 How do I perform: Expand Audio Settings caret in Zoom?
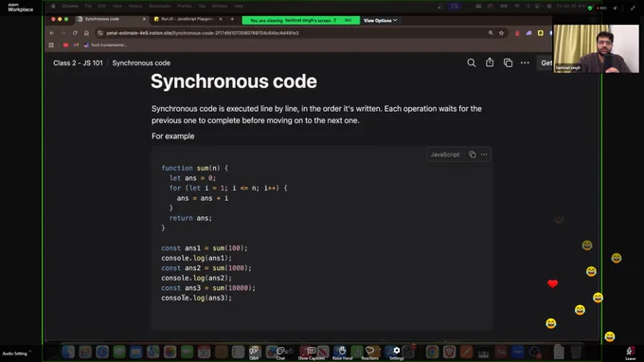point(30,353)
